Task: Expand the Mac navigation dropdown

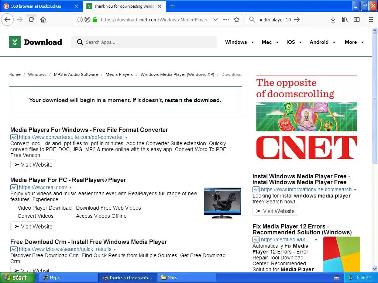Action: click(277, 42)
